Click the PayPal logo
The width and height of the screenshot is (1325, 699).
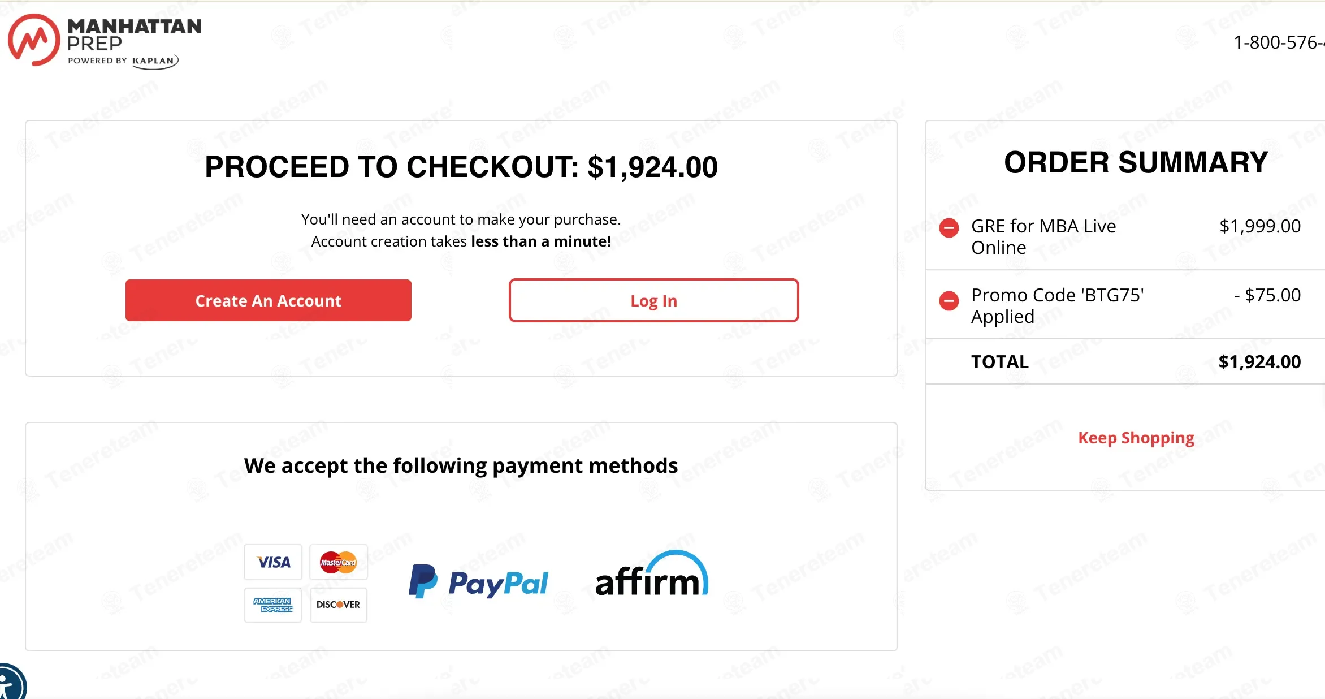pos(478,582)
